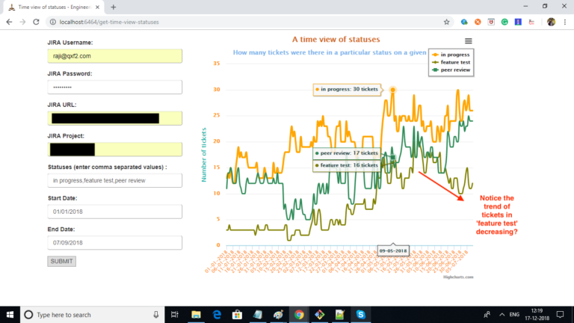The width and height of the screenshot is (574, 323).
Task: Open the chart hamburger context menu
Action: tap(469, 41)
